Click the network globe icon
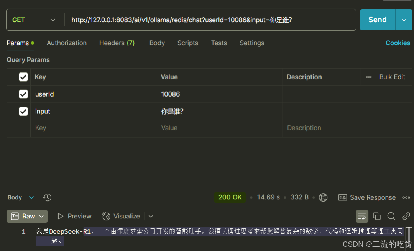The height and width of the screenshot is (251, 414). tap(323, 197)
